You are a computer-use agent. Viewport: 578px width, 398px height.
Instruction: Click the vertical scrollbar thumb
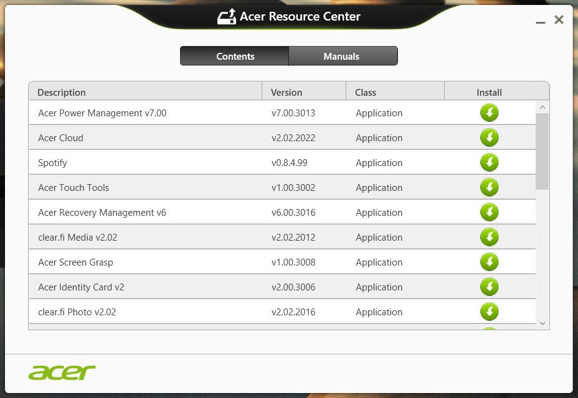[x=542, y=152]
